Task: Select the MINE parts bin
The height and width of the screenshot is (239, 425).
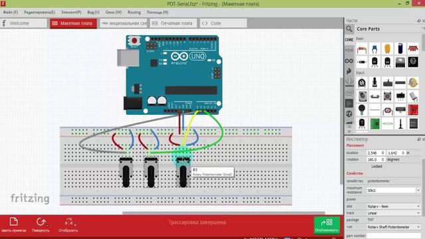Action: pos(349,50)
